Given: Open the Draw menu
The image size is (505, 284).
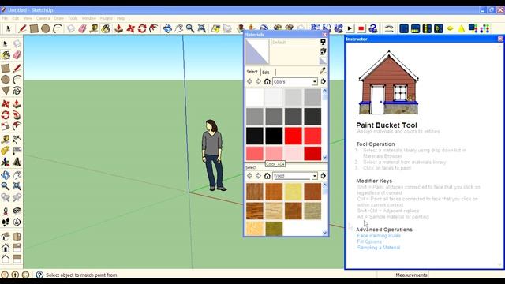Looking at the screenshot, I should (x=58, y=18).
